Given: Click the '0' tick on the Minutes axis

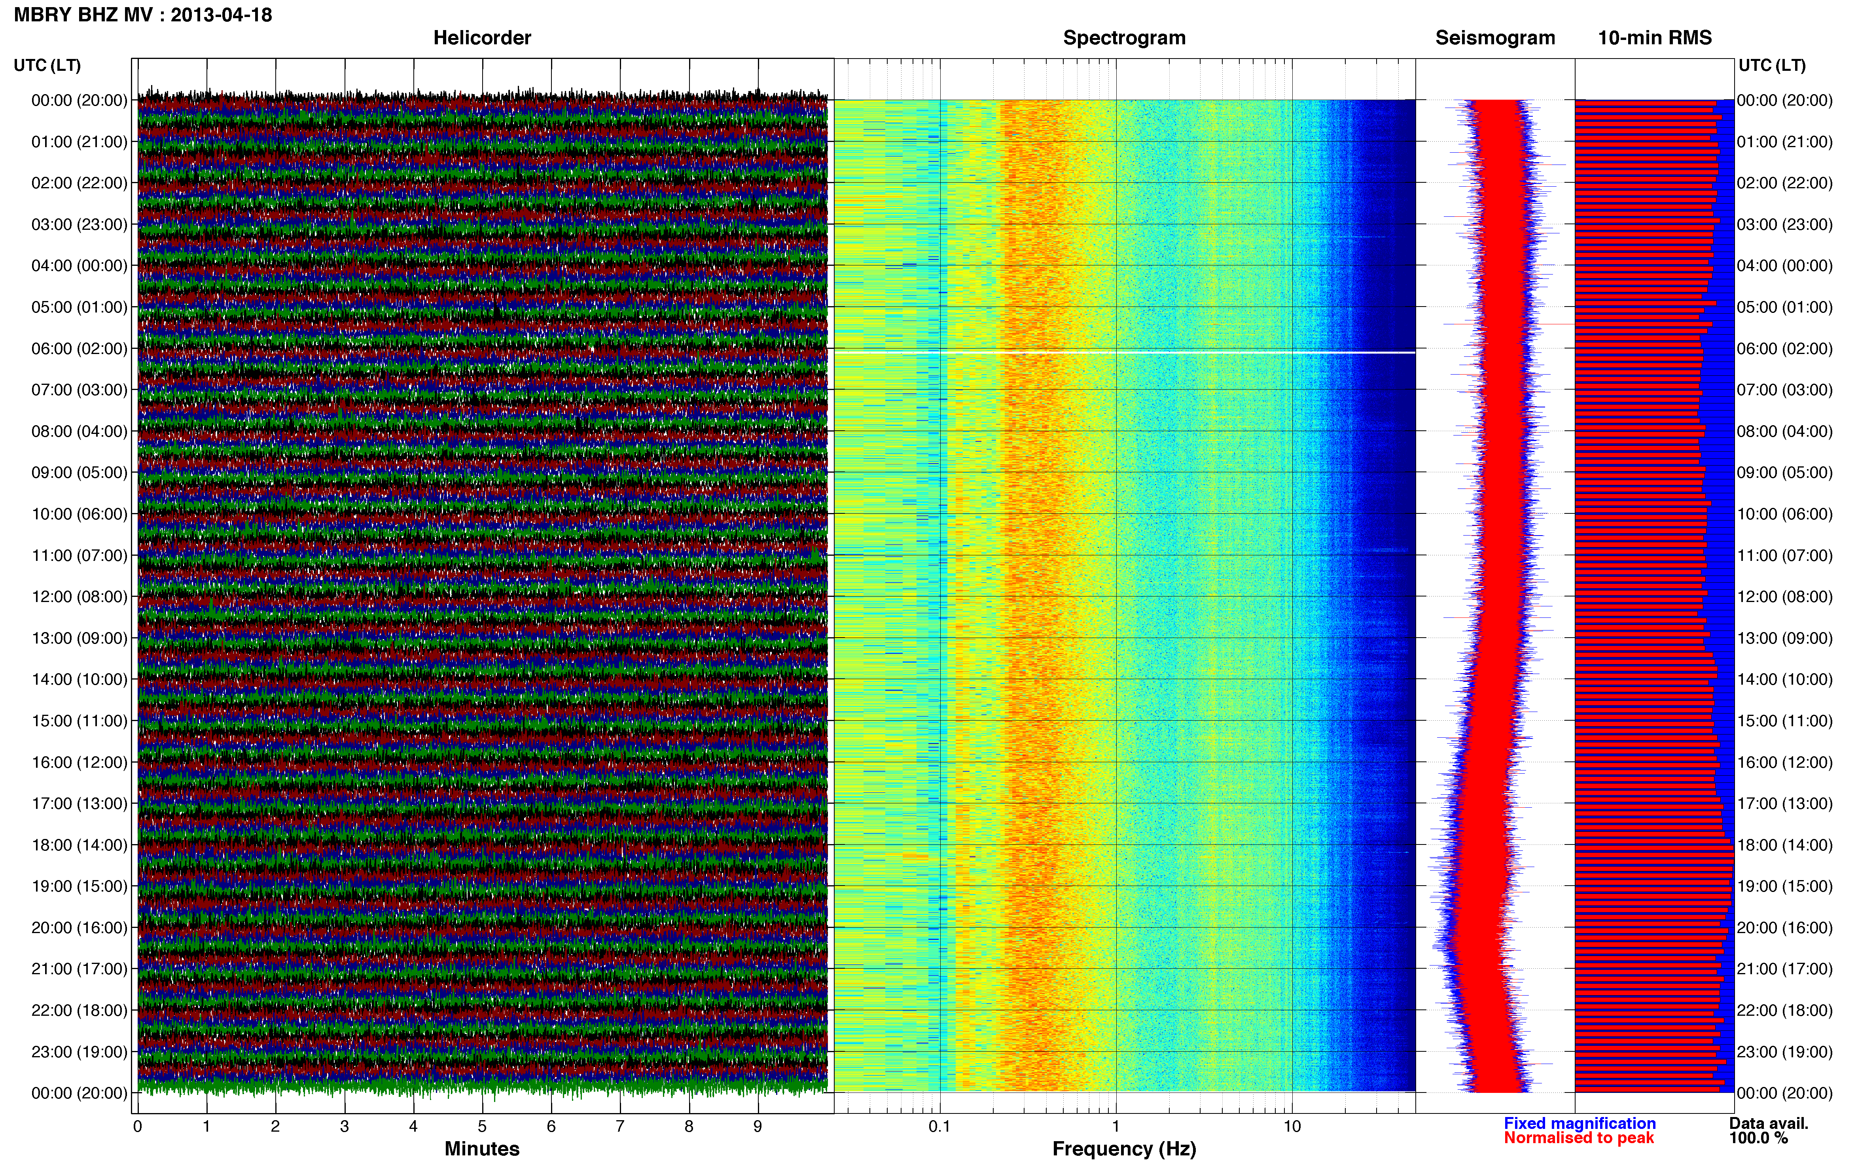Looking at the screenshot, I should pyautogui.click(x=137, y=1127).
